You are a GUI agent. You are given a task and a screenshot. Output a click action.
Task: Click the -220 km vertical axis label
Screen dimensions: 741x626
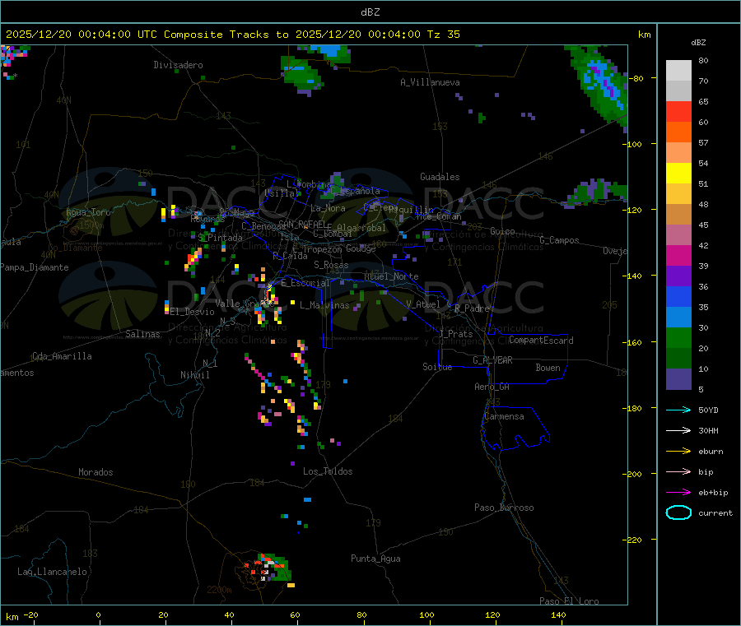[633, 540]
